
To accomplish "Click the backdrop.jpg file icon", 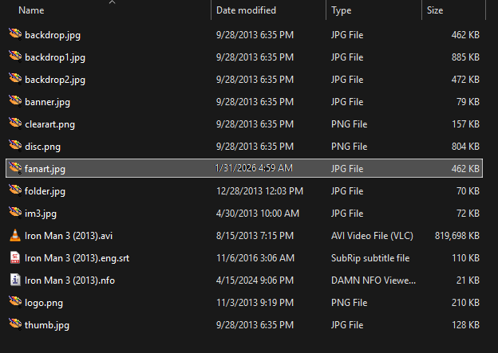I will (x=15, y=34).
